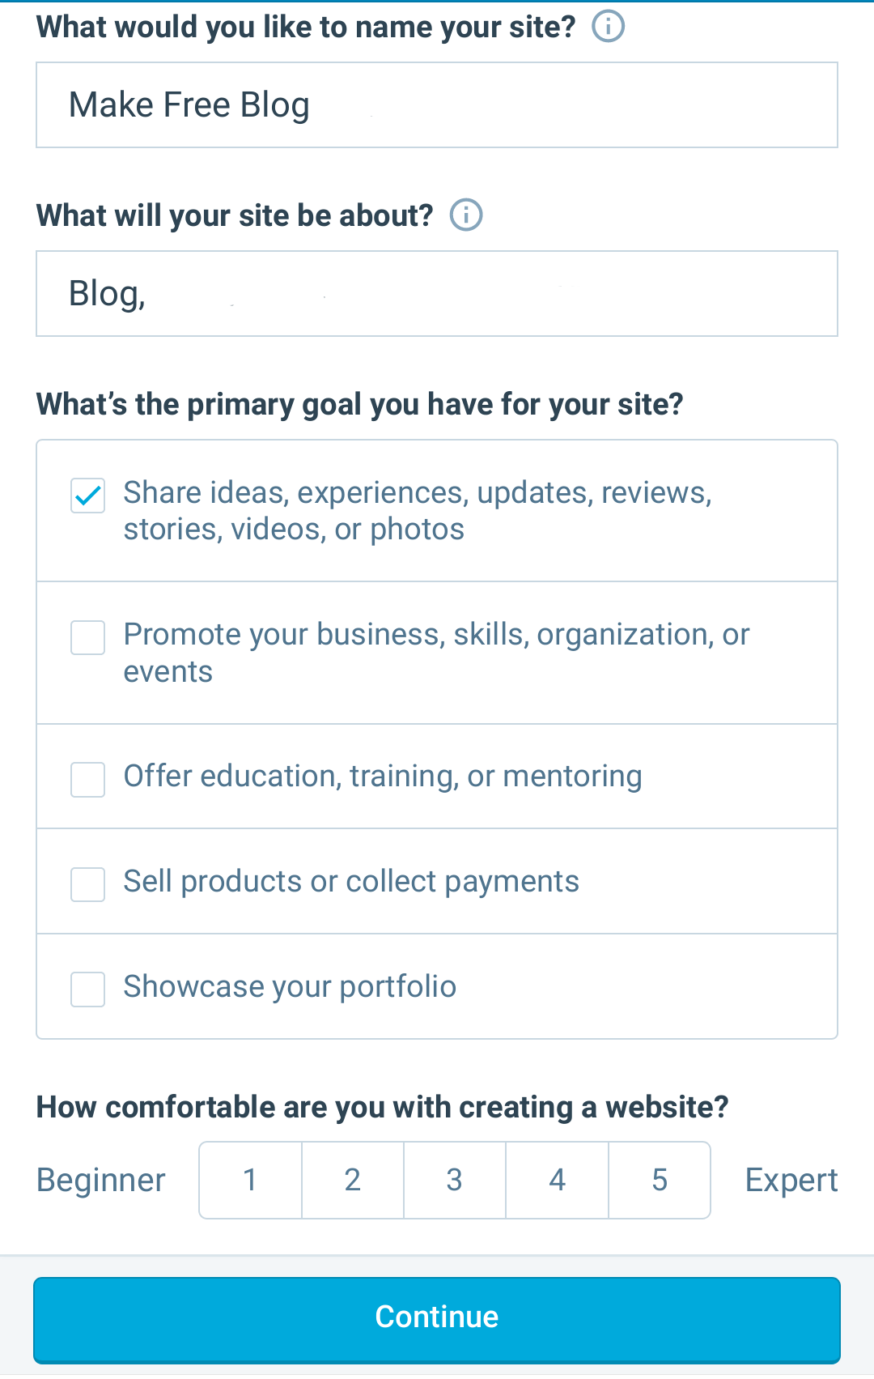Choose comfort level 5

click(660, 1180)
